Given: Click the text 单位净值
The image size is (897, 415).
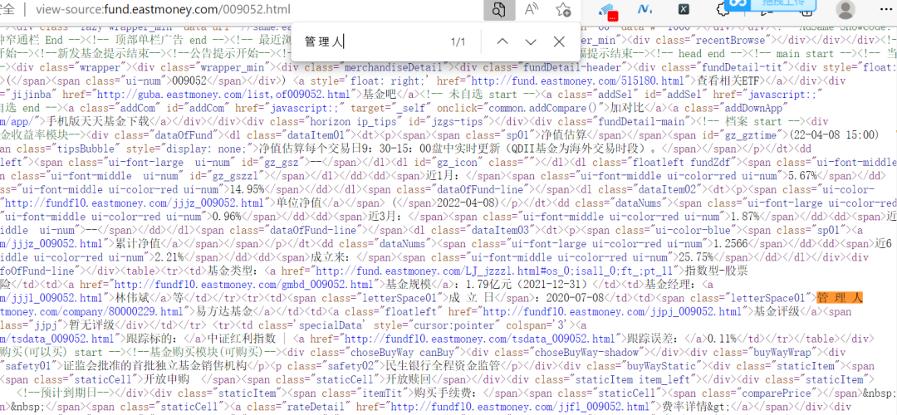Looking at the screenshot, I should click(299, 203).
